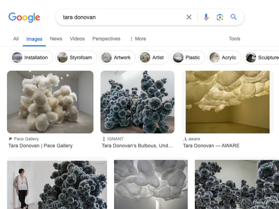Screen dimensions: 279x209
Task: Click the aware source label
Action: tap(194, 139)
